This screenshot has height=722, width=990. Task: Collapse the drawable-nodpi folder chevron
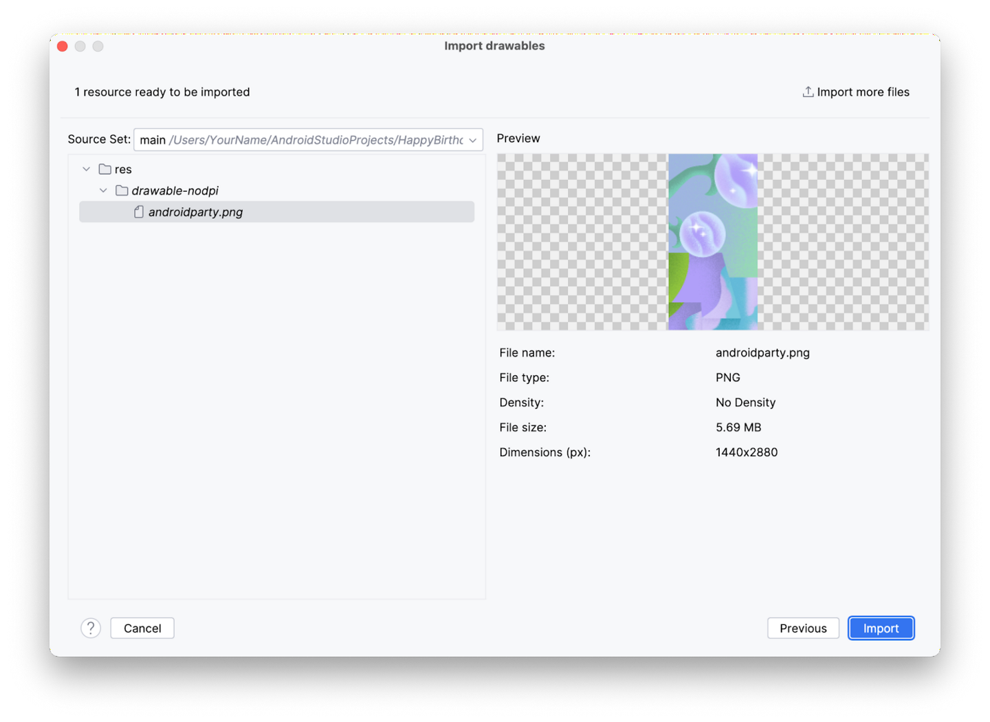(x=103, y=191)
